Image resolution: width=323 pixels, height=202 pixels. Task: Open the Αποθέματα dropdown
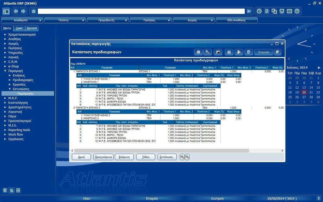pyautogui.click(x=40, y=21)
